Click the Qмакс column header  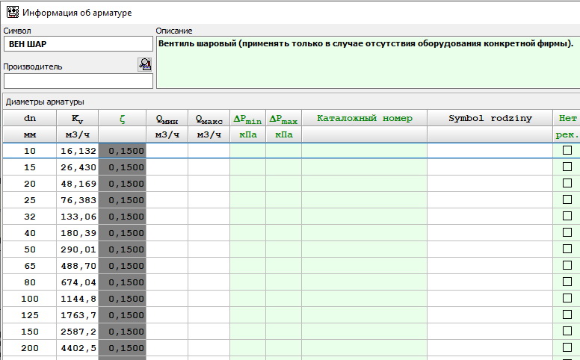pos(209,118)
